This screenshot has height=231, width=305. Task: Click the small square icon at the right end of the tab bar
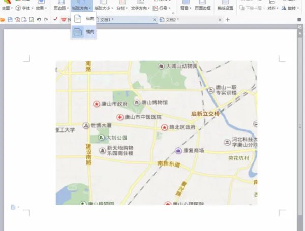[x=299, y=20]
